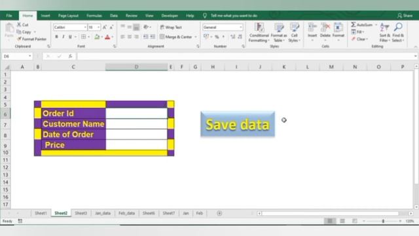Toggle Italic formatting

point(63,37)
